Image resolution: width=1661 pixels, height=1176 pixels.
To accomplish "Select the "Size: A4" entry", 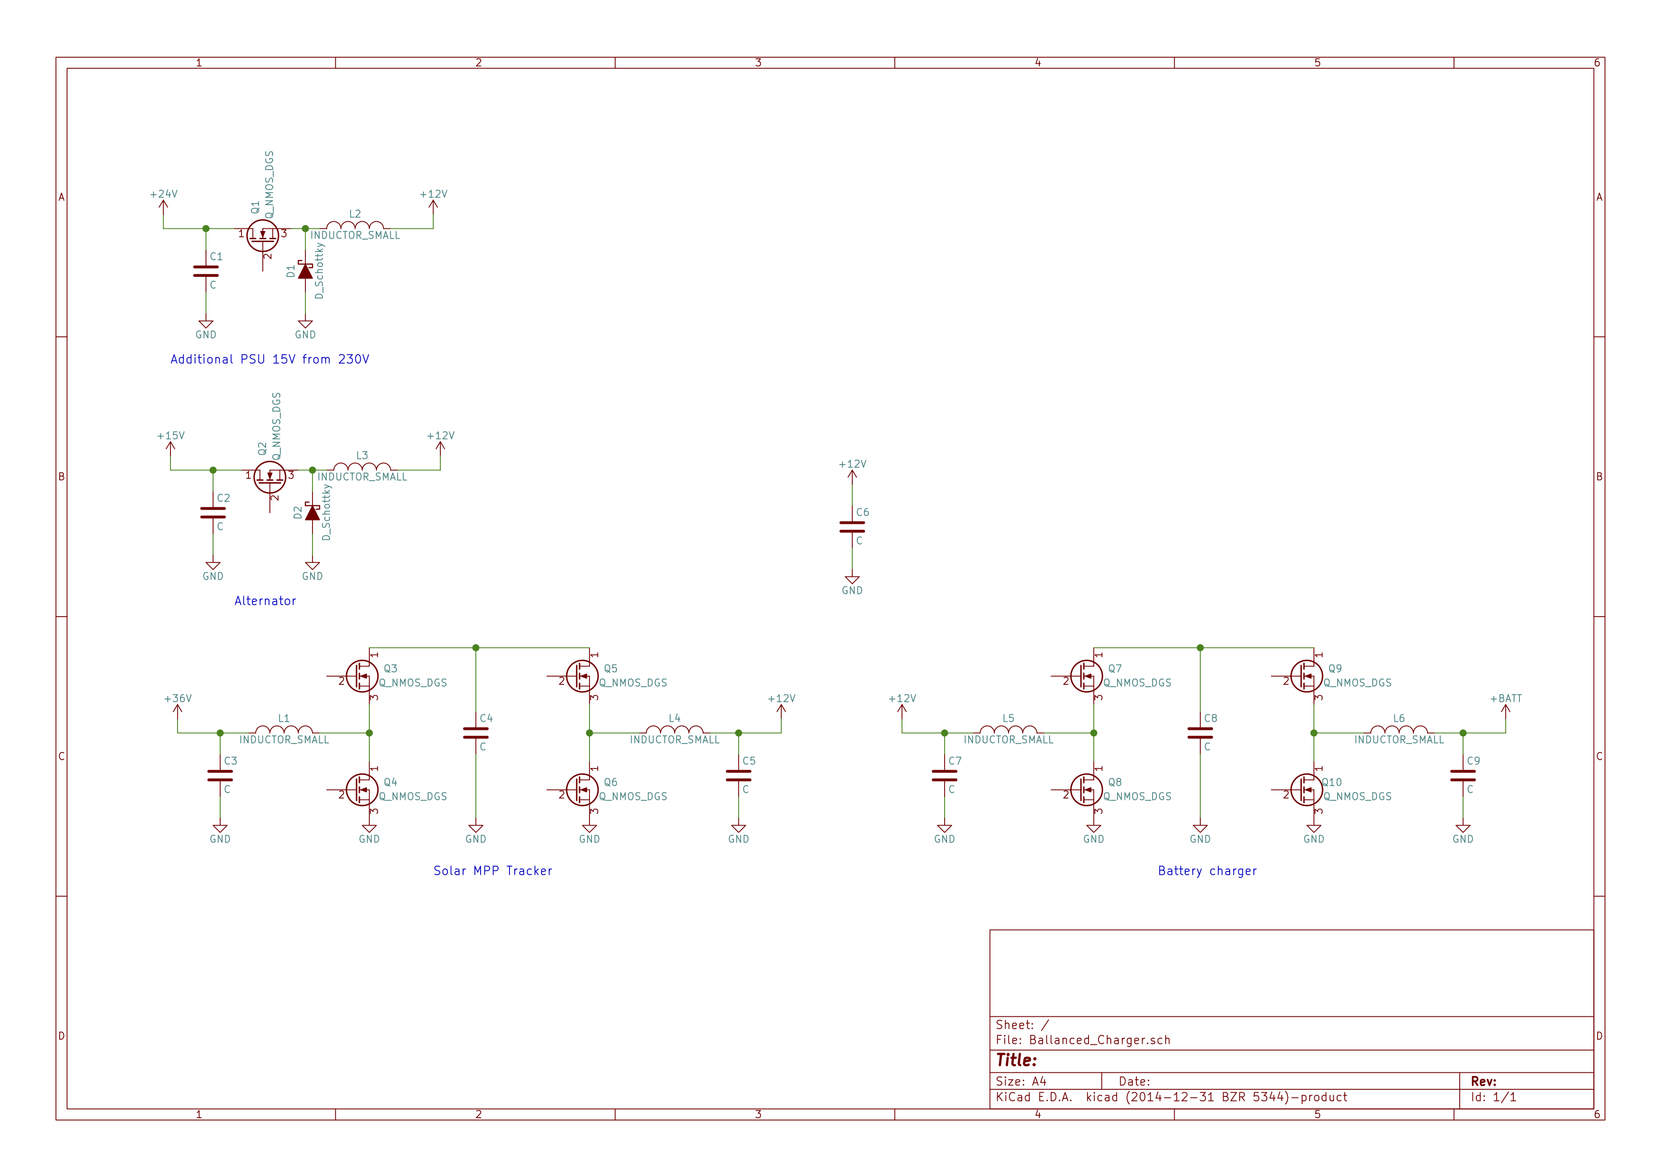I will (x=1020, y=1082).
